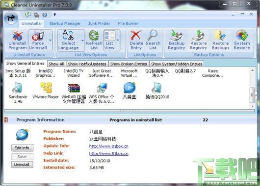The height and width of the screenshot is (186, 260).
Task: Click the program list scrollbar up arrow
Action: (x=253, y=70)
